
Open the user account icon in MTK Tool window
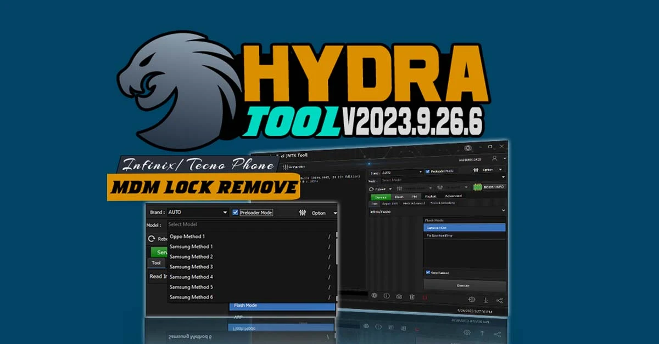coord(494,158)
